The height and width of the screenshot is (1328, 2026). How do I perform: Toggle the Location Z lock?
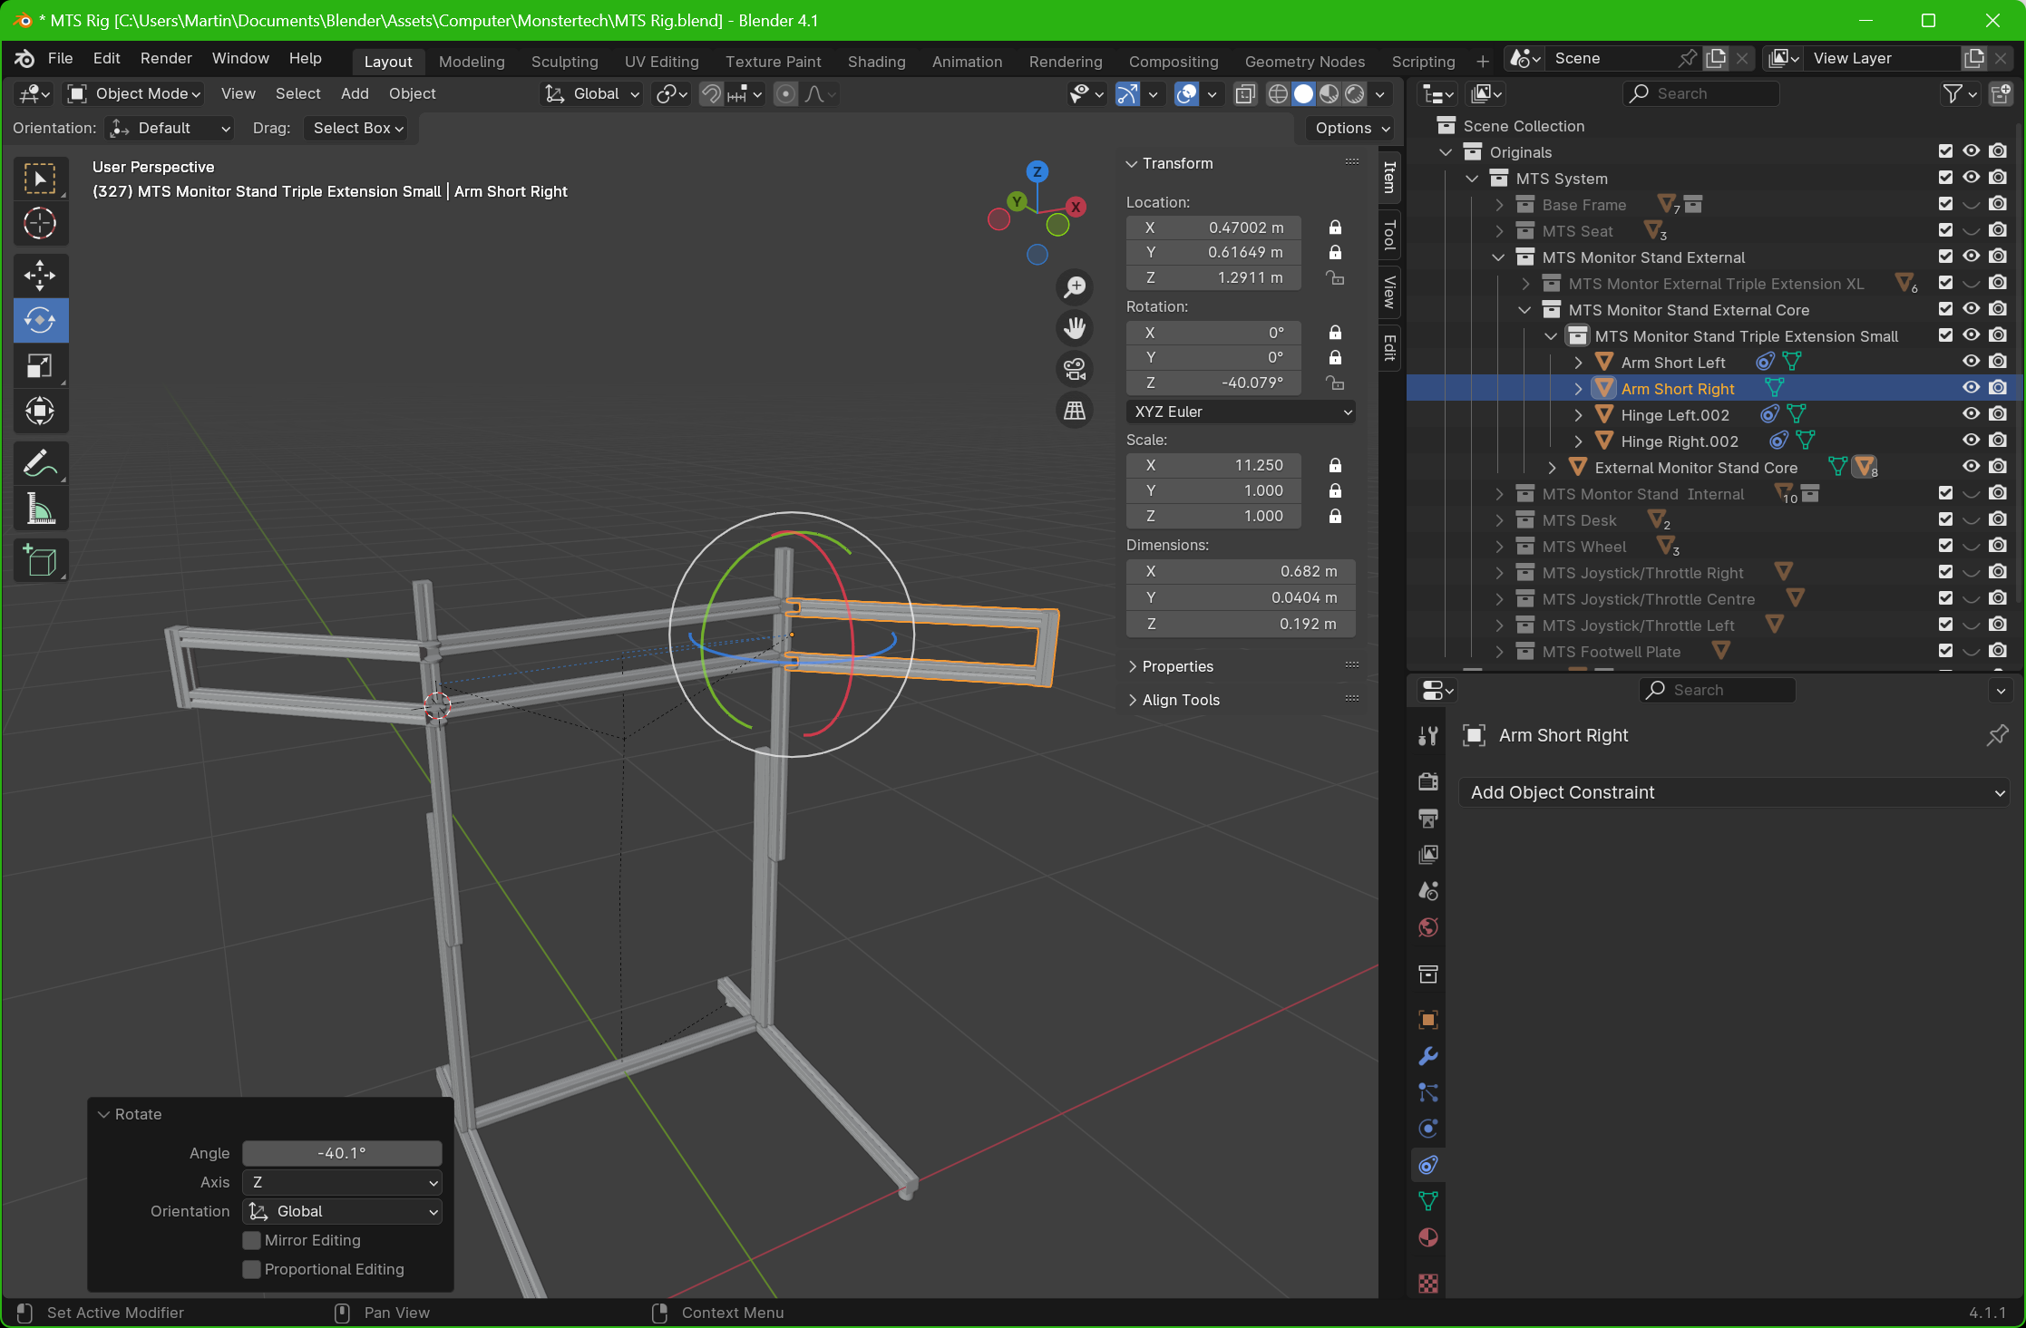point(1335,277)
